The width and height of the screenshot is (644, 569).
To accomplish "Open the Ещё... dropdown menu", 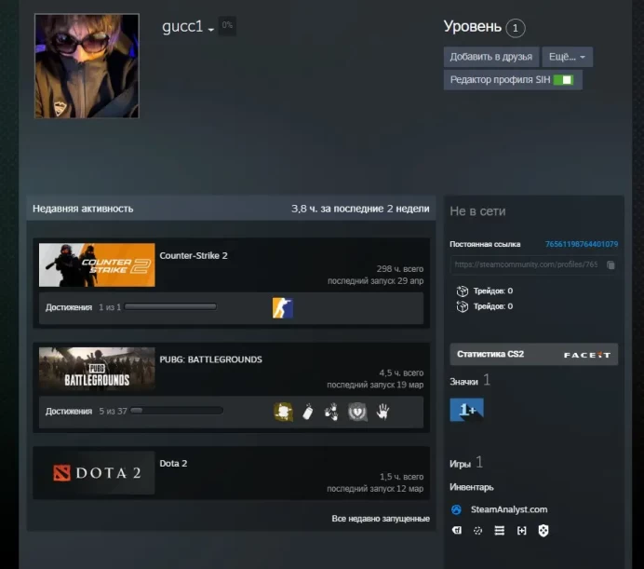I will coord(567,57).
